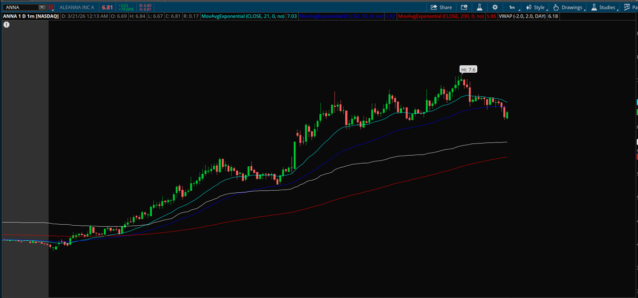This screenshot has height=298, width=638.
Task: Open the Share menu
Action: [441, 7]
